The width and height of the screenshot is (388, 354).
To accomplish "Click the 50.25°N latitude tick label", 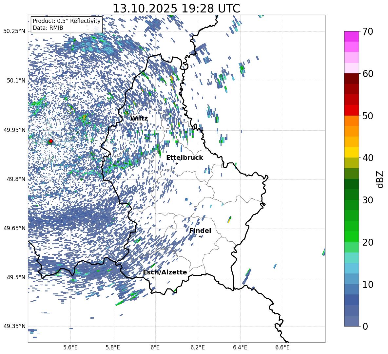I will click(x=14, y=31).
